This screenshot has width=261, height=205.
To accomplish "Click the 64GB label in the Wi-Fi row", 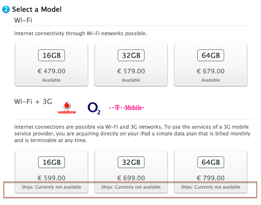I will click(x=211, y=55).
